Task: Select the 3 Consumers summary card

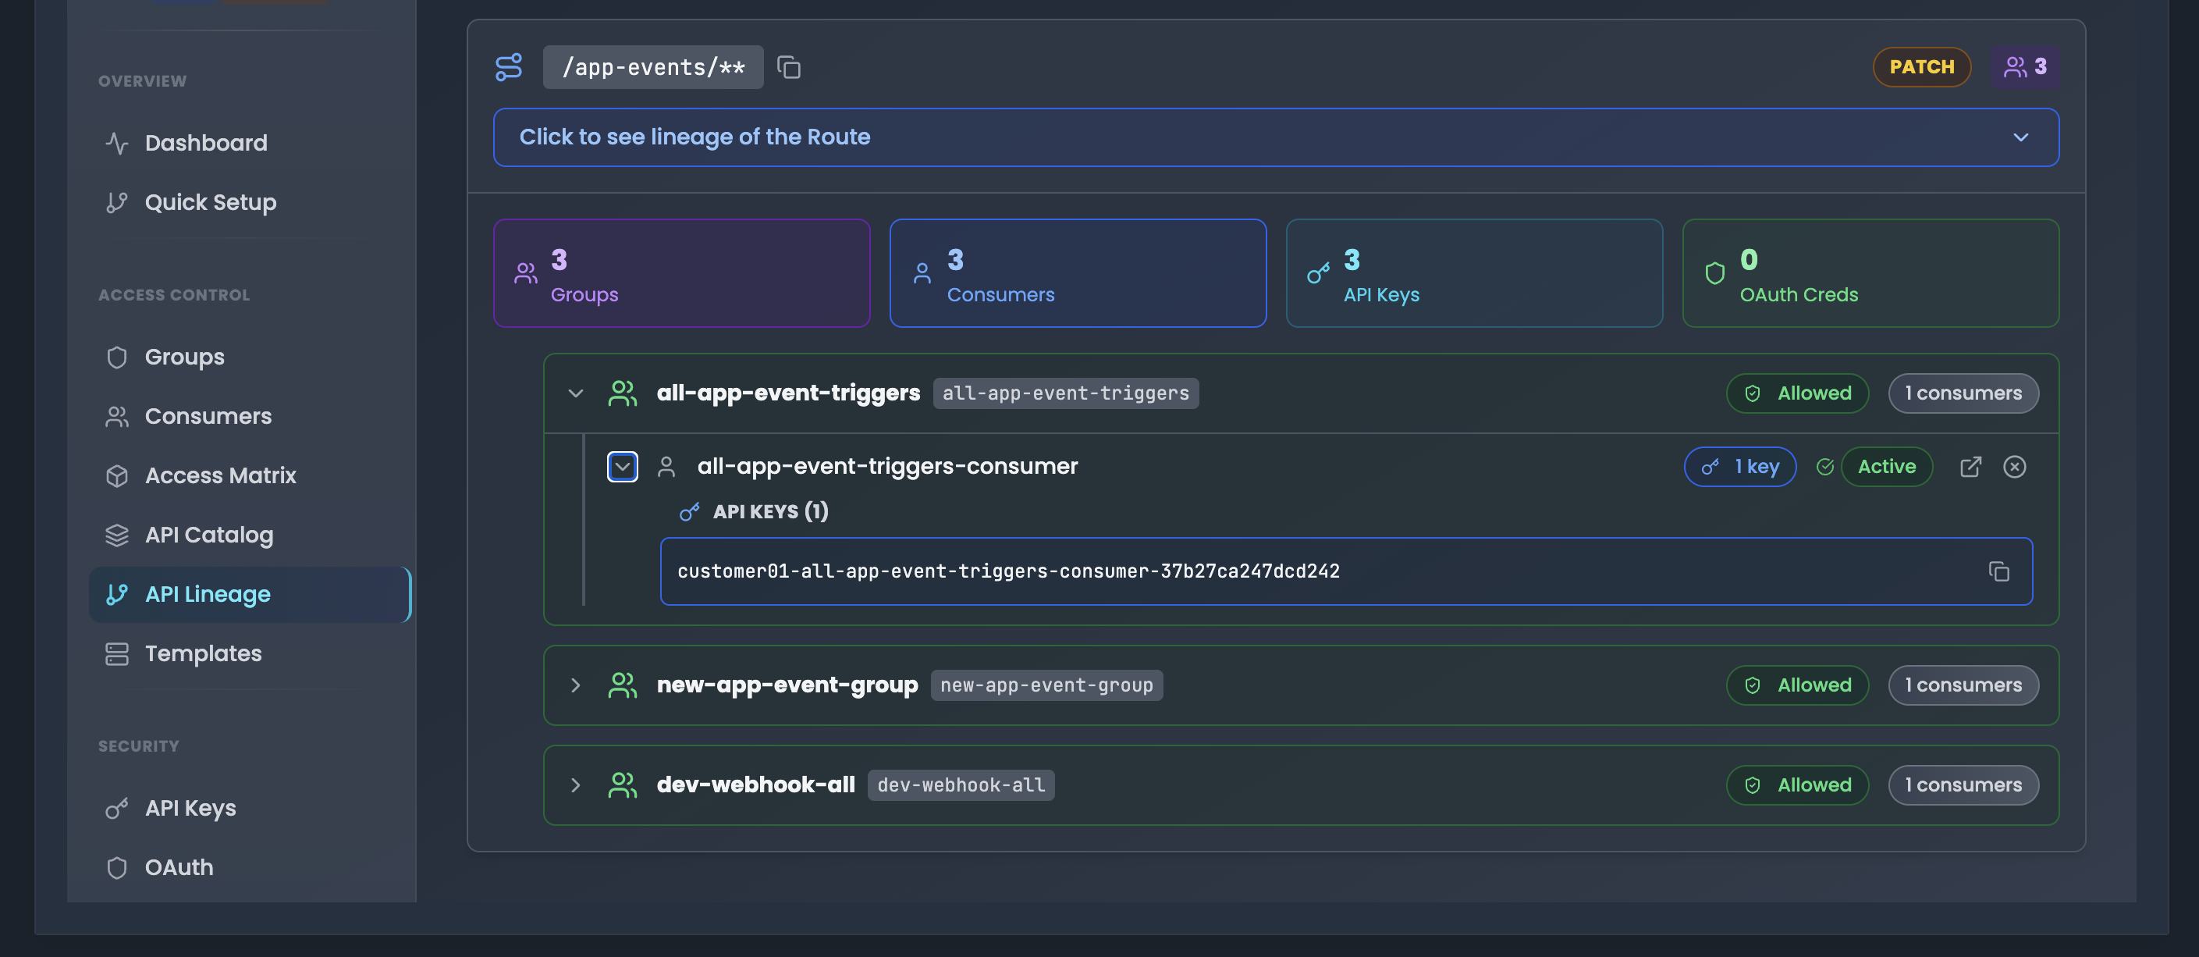Action: (x=1078, y=273)
